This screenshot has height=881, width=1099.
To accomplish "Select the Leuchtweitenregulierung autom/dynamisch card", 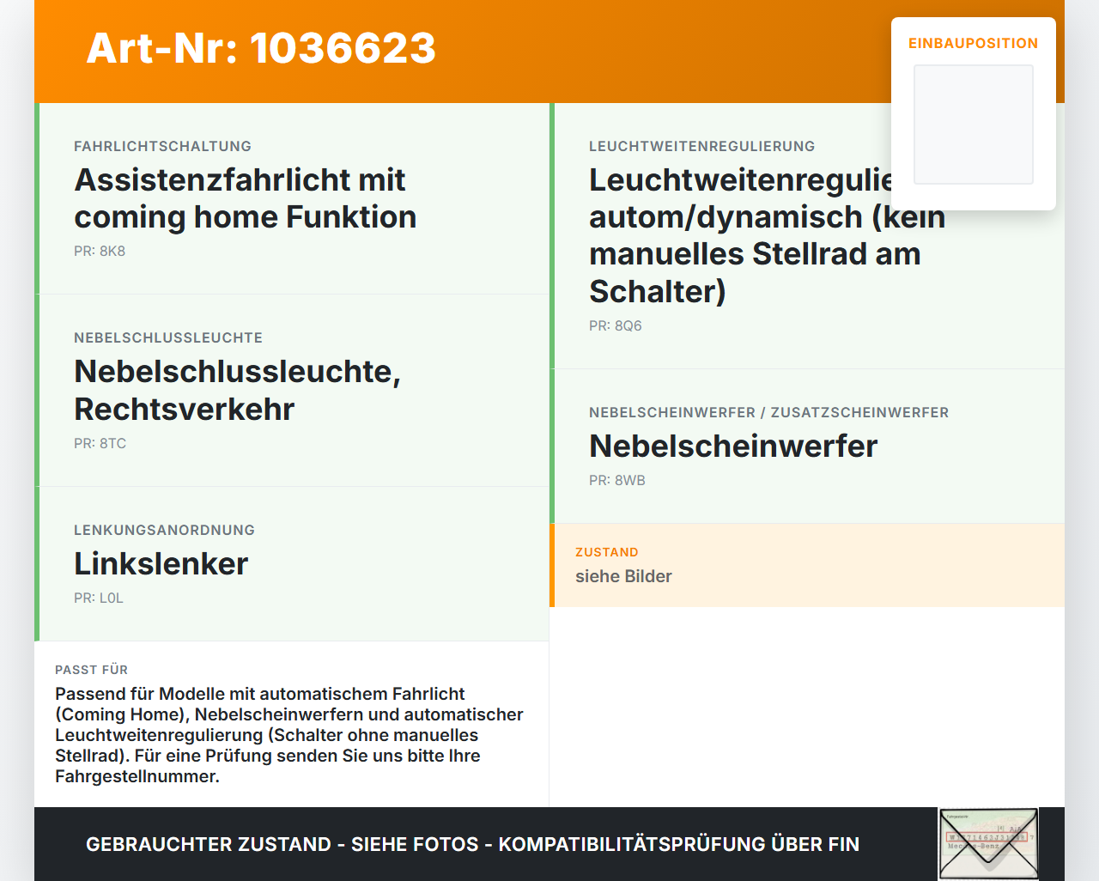I will click(807, 236).
